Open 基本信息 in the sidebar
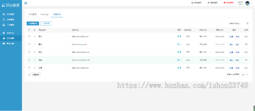 (x=11, y=33)
